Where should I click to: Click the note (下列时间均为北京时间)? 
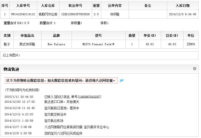22,90
